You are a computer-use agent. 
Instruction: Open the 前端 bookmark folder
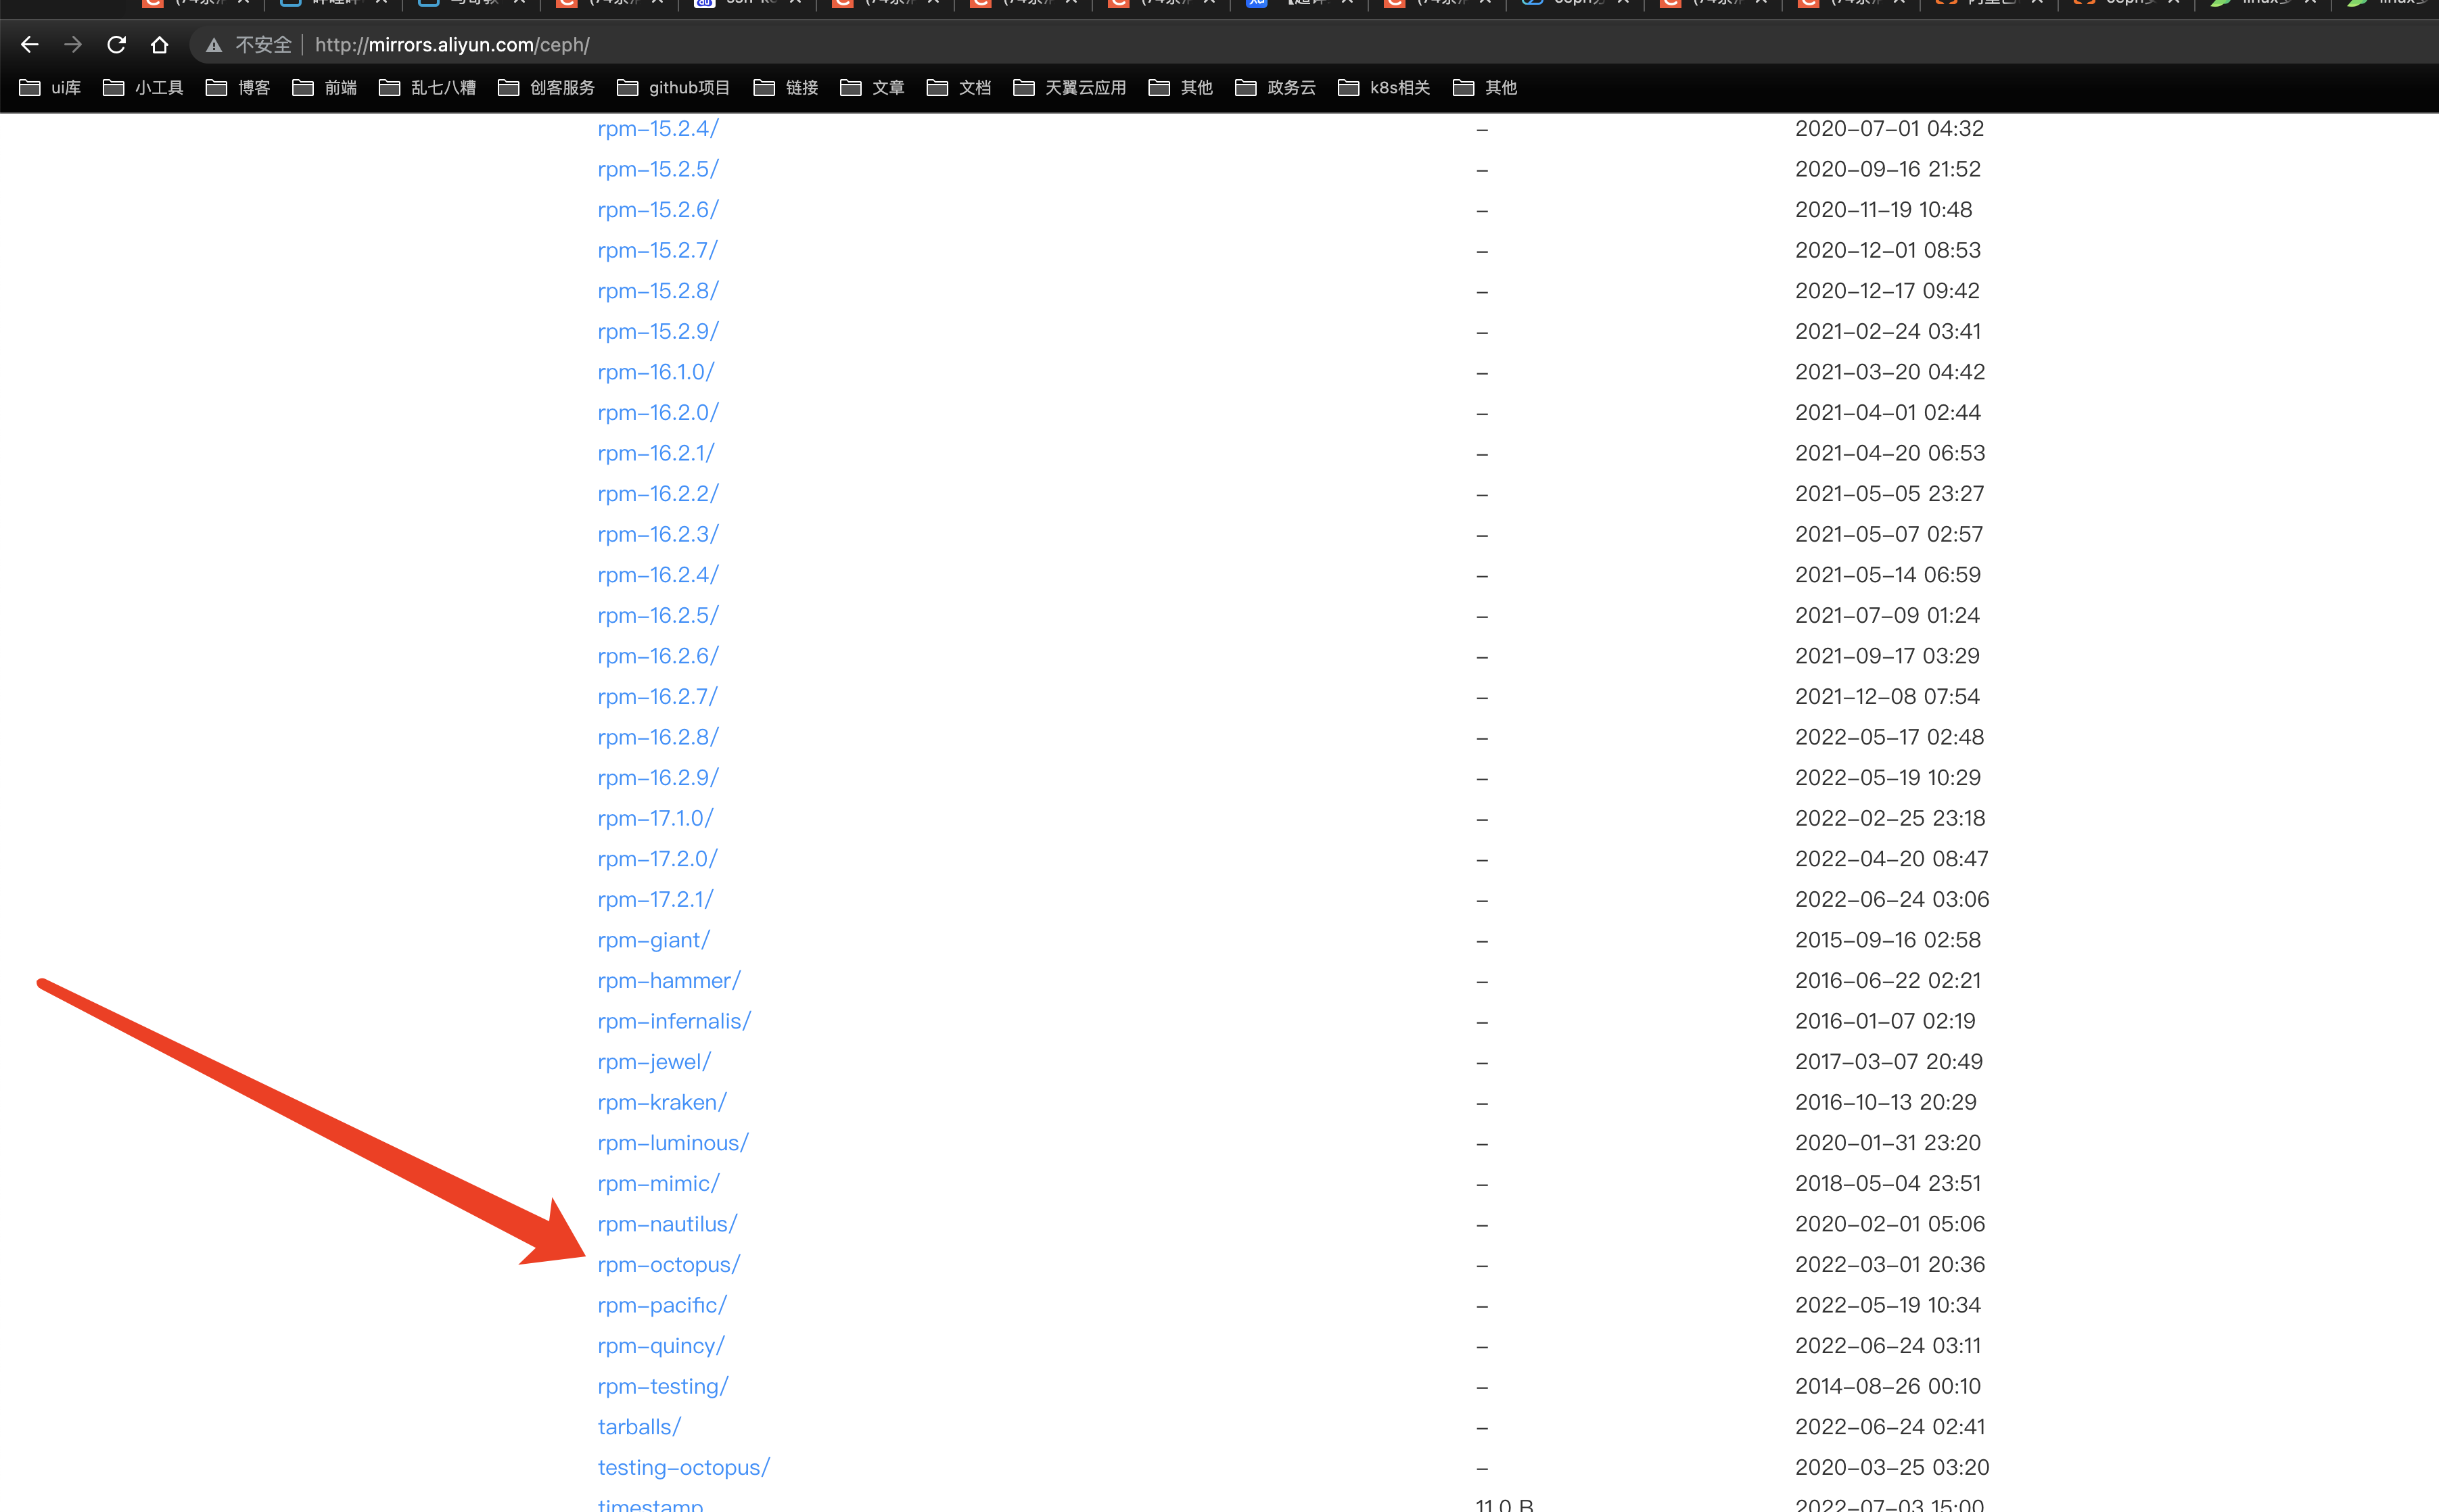[x=324, y=88]
